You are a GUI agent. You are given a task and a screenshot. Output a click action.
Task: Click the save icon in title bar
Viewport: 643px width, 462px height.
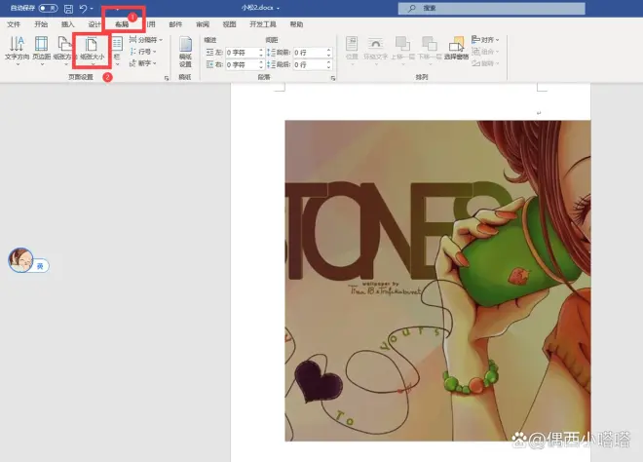68,8
